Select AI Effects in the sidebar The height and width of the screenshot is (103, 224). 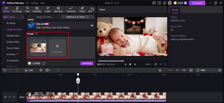11,23
